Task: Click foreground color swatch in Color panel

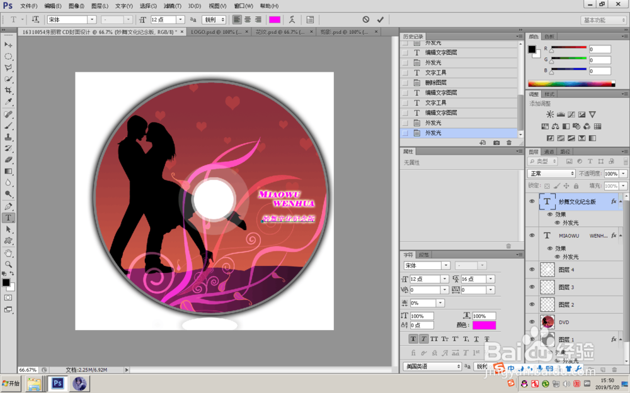Action: (x=532, y=49)
